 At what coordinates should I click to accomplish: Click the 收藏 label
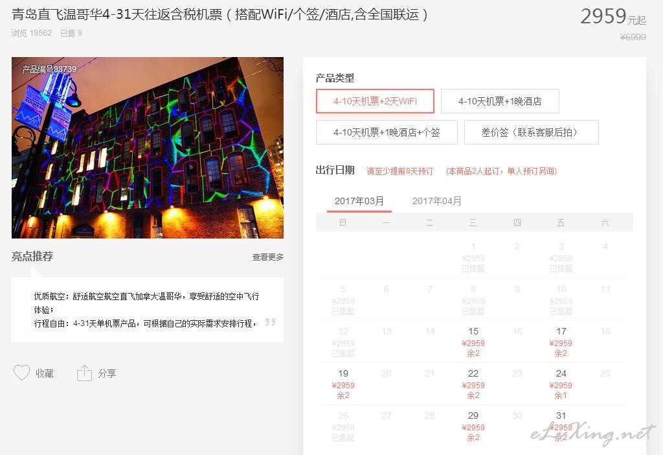point(45,373)
